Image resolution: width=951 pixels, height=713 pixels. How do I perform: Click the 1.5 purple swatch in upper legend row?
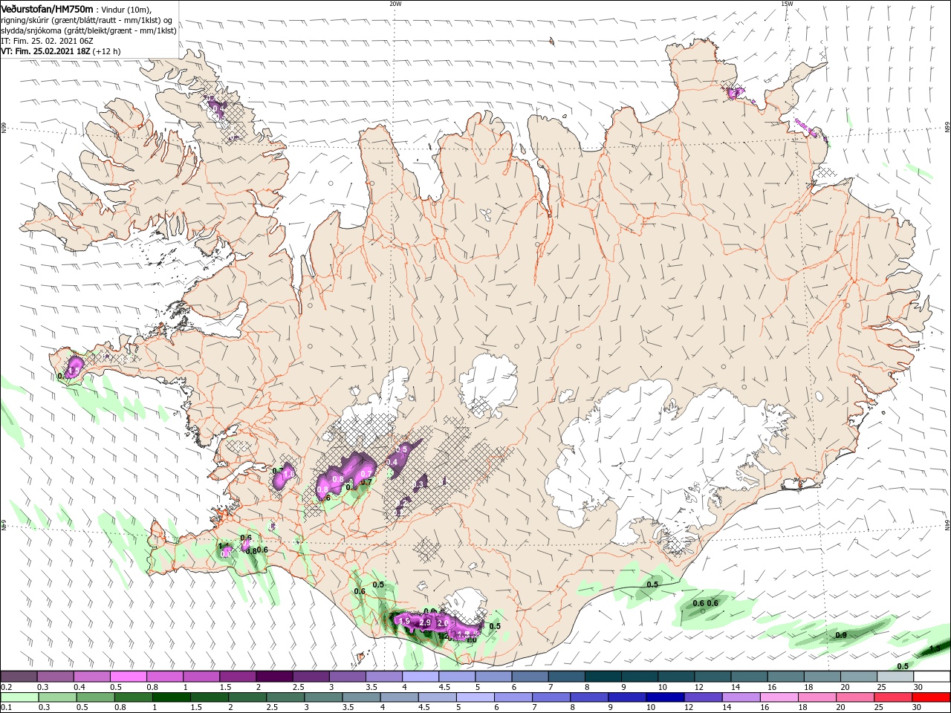tap(238, 677)
